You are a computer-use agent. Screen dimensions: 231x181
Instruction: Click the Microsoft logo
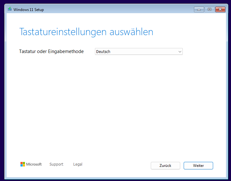point(31,164)
